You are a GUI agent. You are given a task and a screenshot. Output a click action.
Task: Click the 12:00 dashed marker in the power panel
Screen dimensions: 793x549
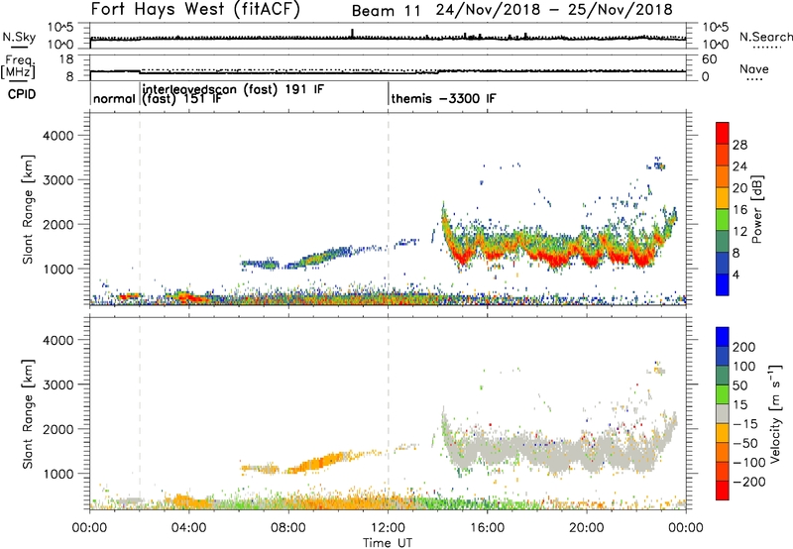389,209
